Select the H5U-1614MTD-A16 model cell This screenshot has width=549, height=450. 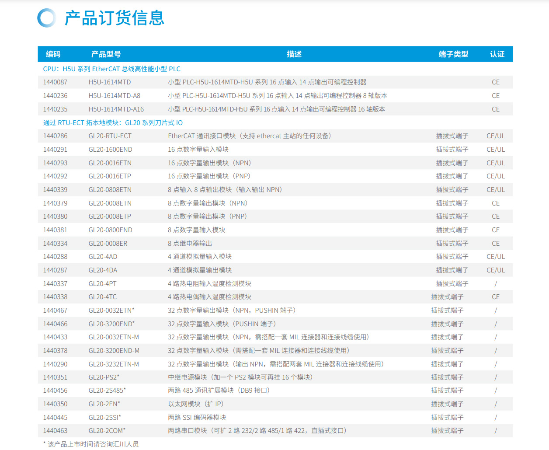click(x=116, y=109)
